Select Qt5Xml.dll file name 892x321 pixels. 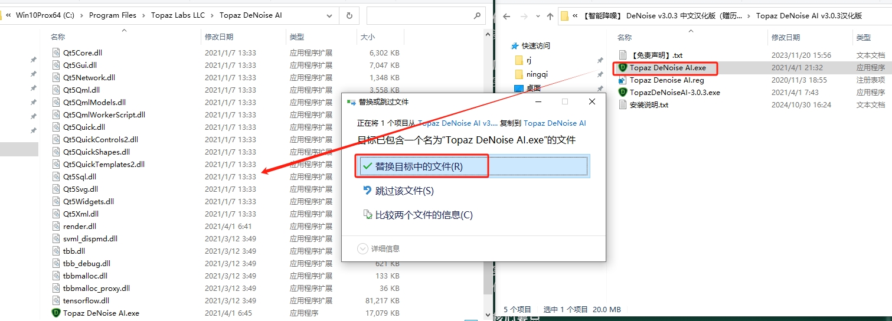click(81, 214)
